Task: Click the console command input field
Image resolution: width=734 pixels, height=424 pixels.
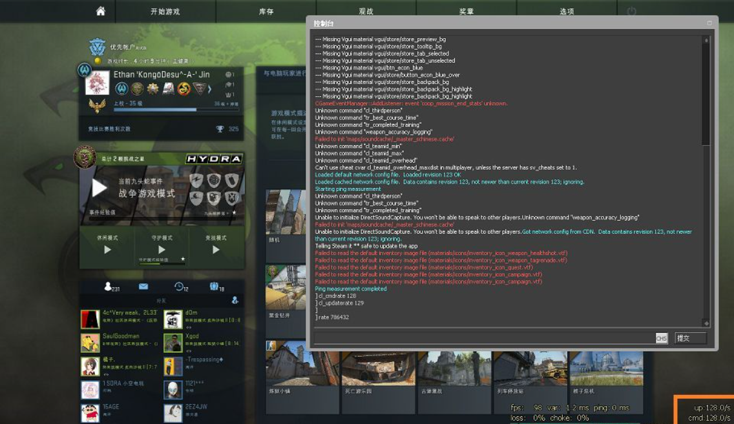Action: point(485,338)
